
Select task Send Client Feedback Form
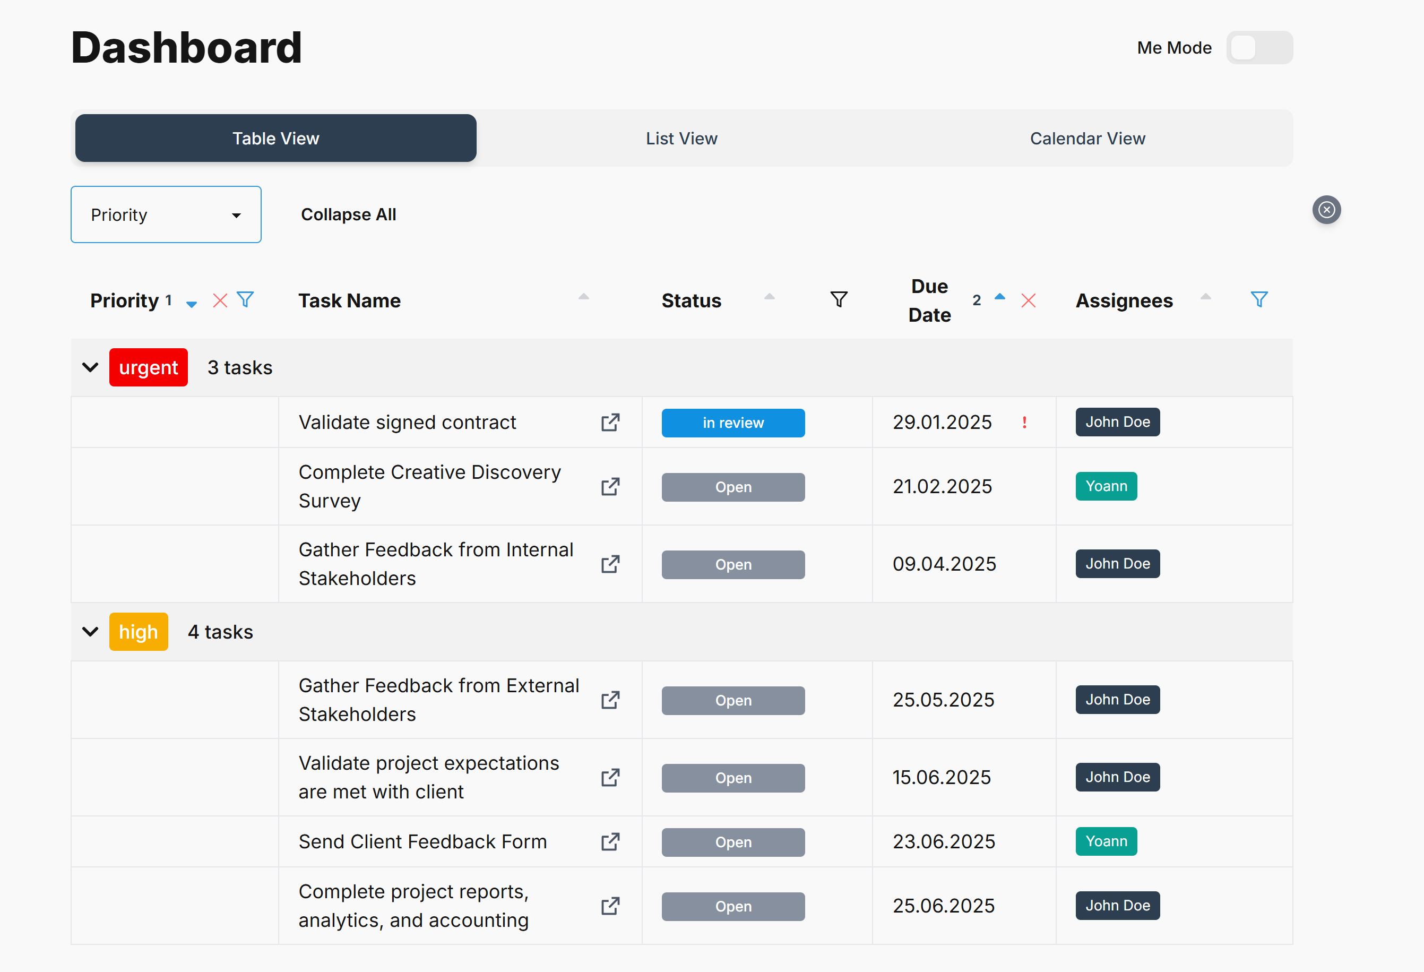(423, 841)
